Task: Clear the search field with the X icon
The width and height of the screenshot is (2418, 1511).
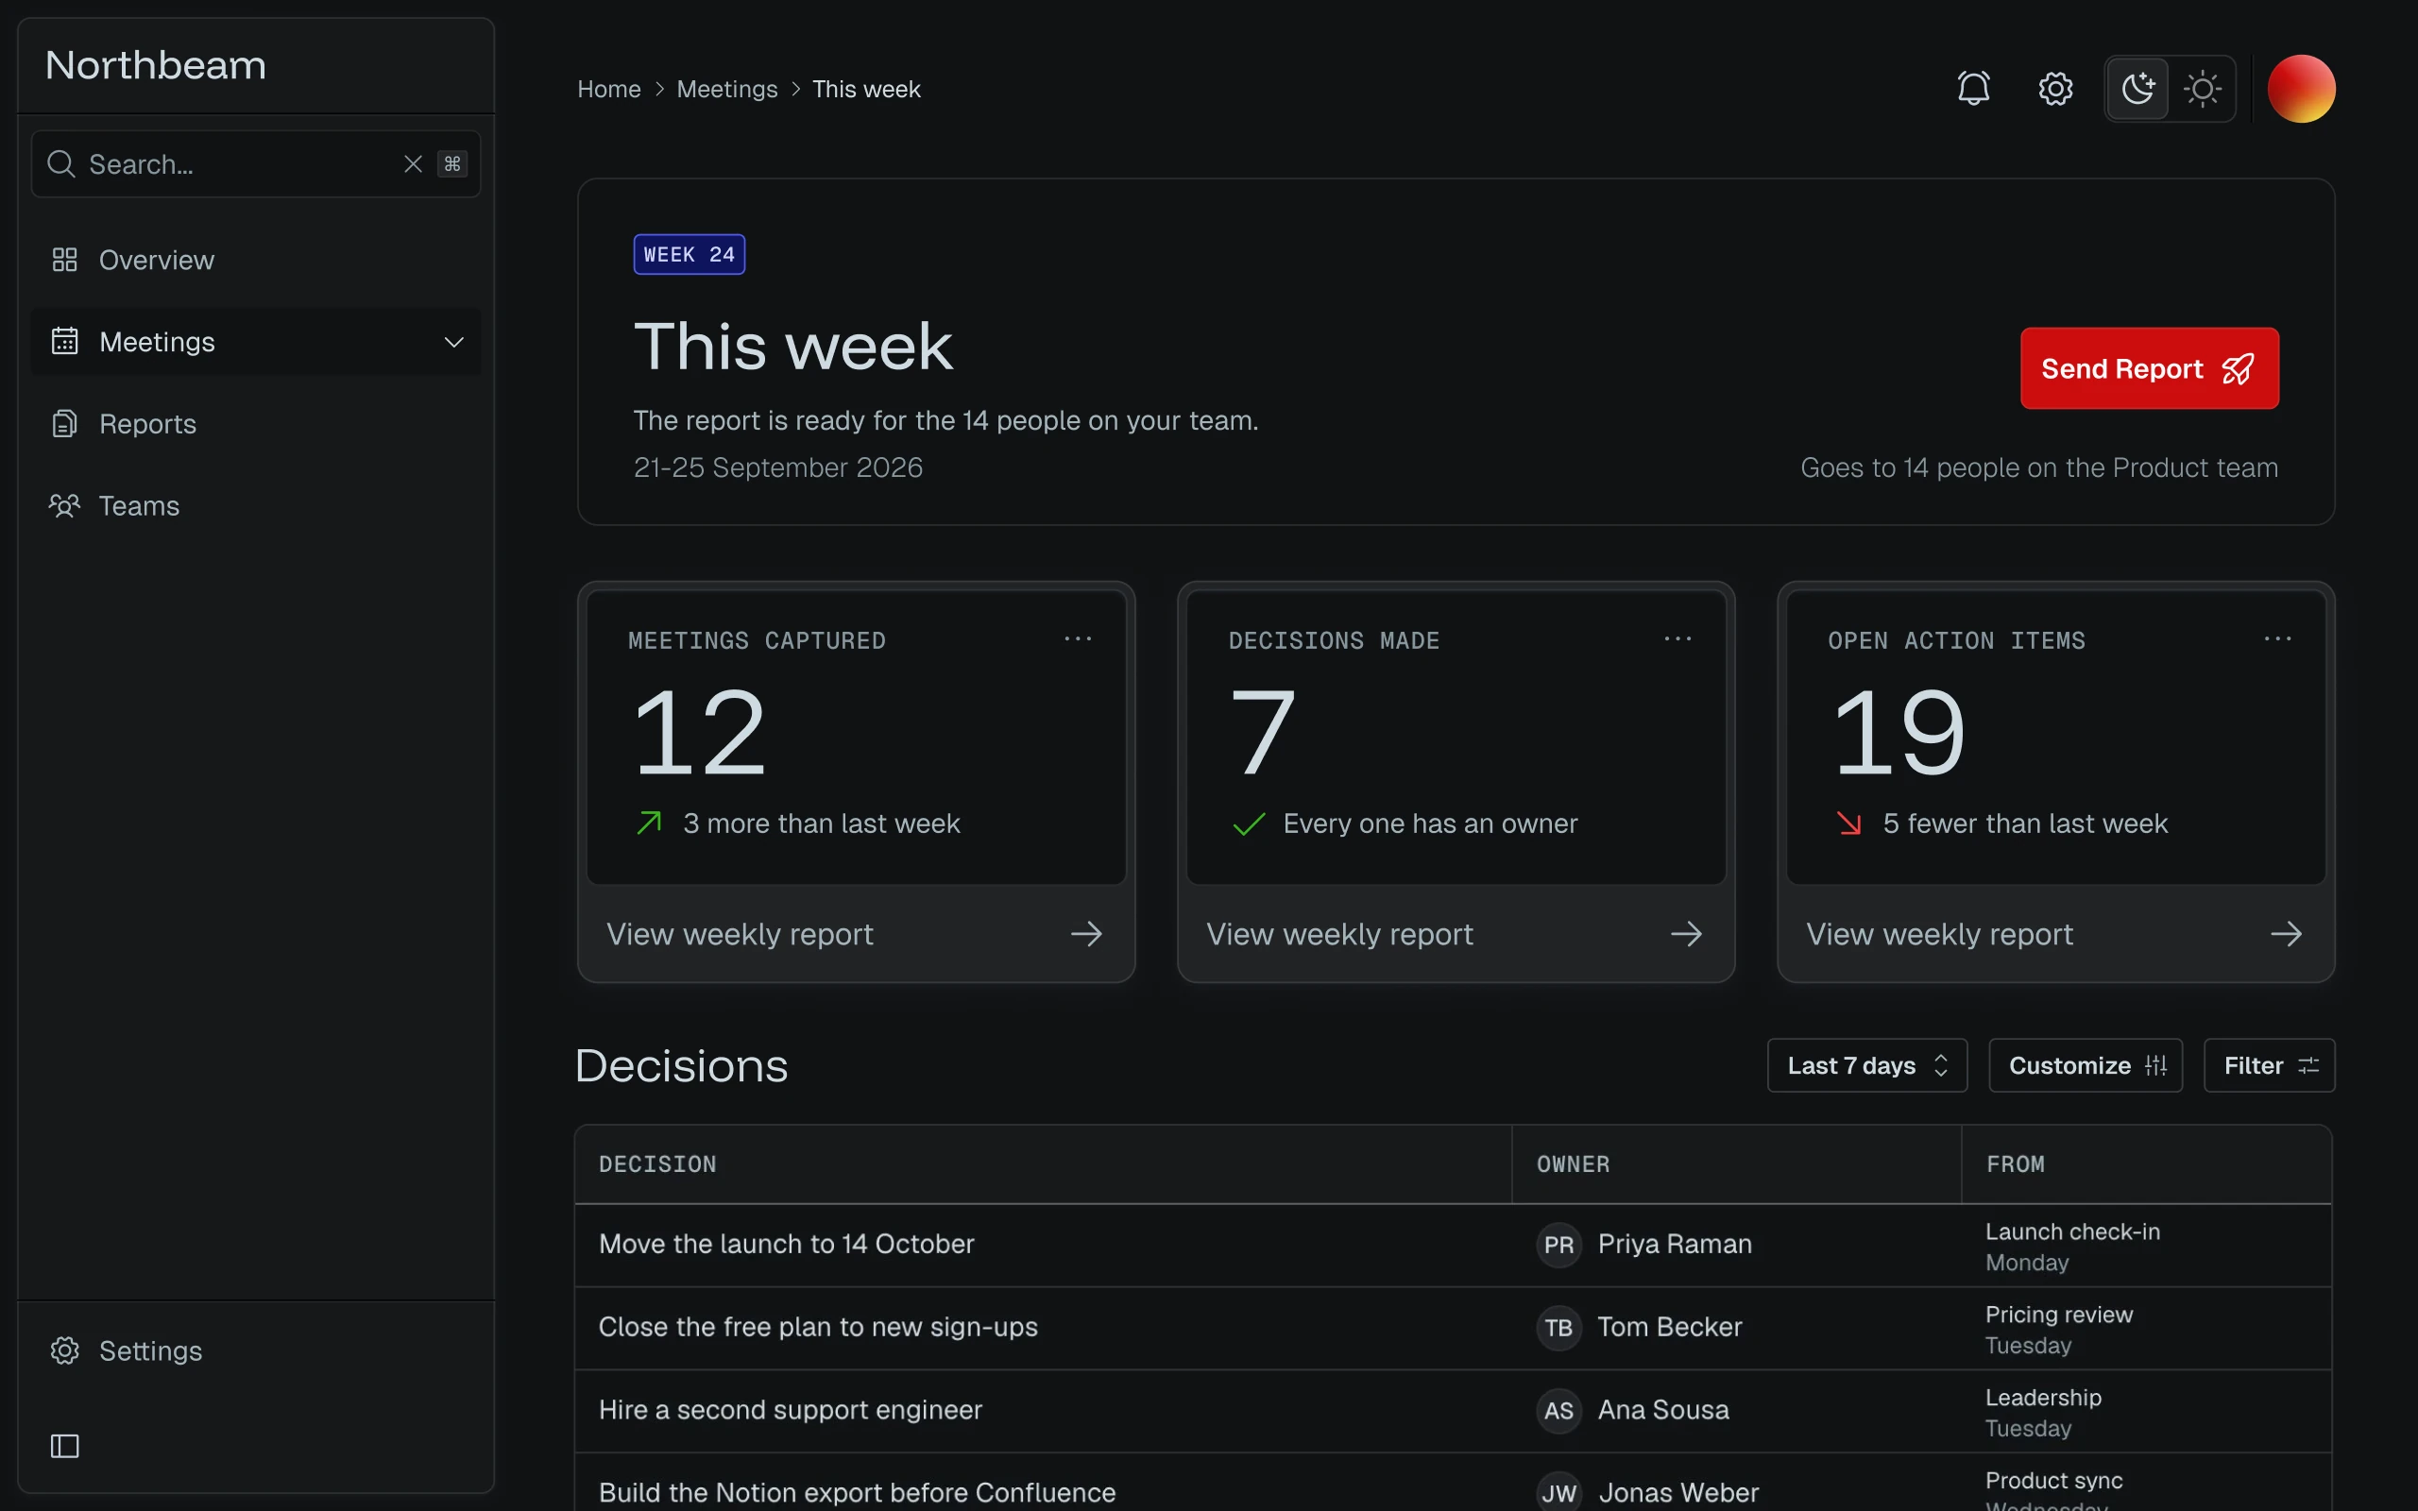Action: [413, 164]
